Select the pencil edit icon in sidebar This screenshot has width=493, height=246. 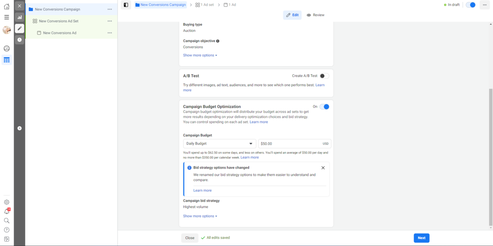pyautogui.click(x=20, y=28)
